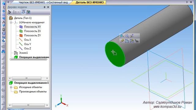Select Плоскость ZX in model tree

pyautogui.click(x=32, y=31)
